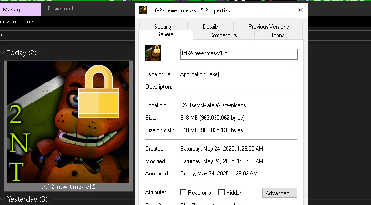Click the Modified date value
The width and height of the screenshot is (371, 205).
click(x=222, y=161)
